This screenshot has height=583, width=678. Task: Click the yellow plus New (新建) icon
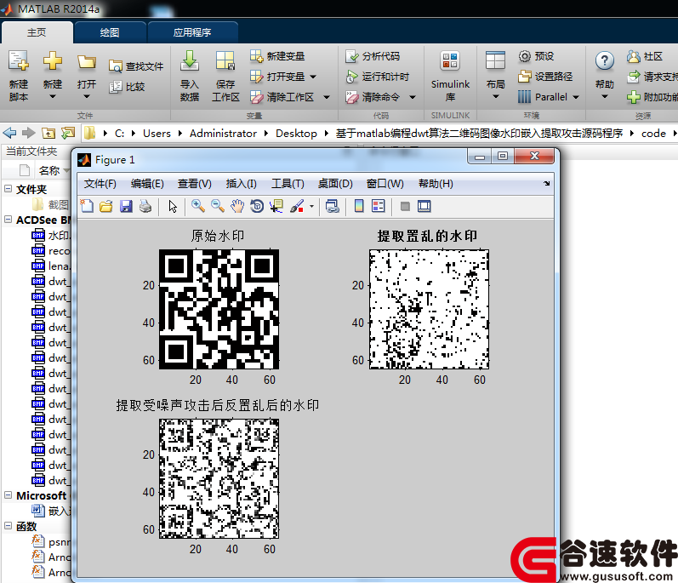(x=53, y=60)
